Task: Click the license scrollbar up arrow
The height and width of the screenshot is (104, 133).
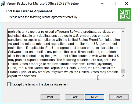Action: tap(123, 31)
